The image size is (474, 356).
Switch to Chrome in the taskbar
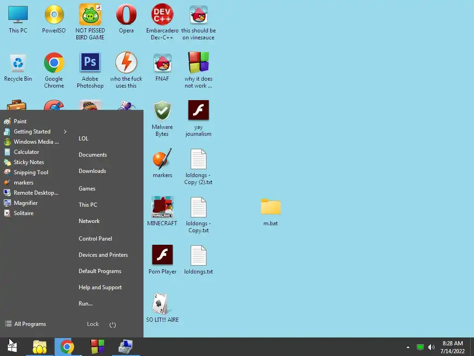tap(67, 347)
